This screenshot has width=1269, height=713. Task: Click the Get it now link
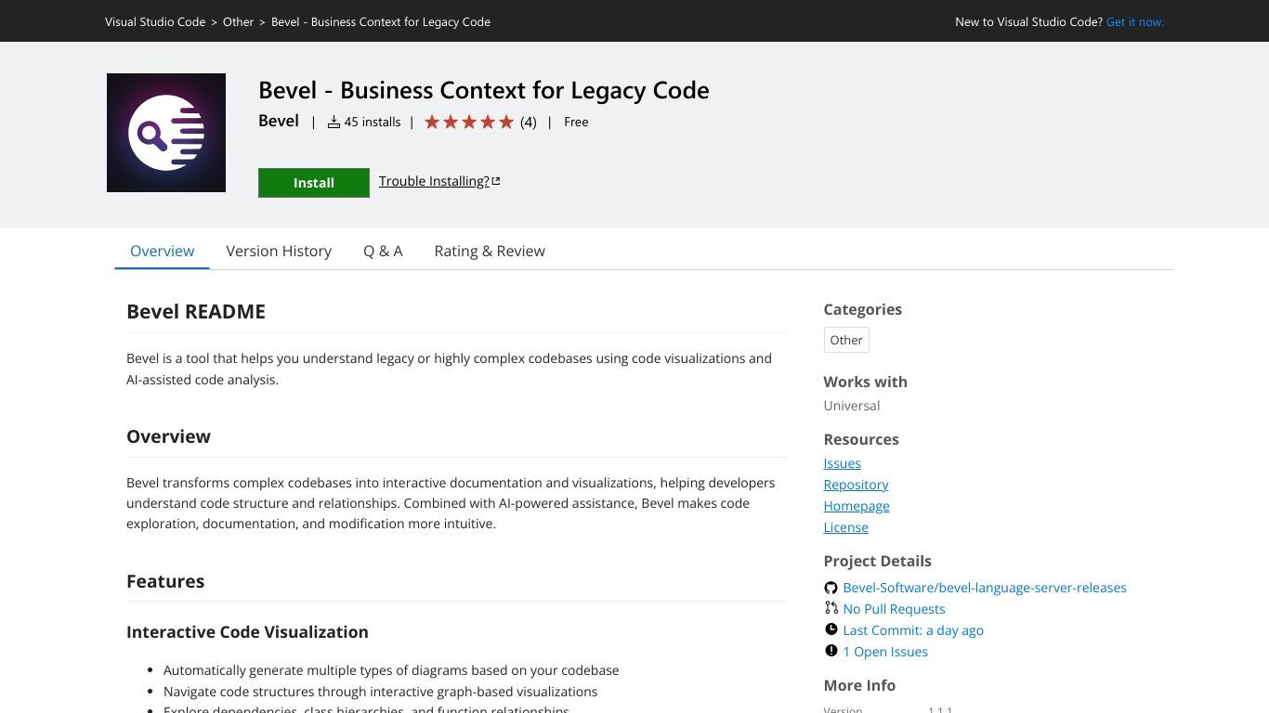tap(1134, 21)
